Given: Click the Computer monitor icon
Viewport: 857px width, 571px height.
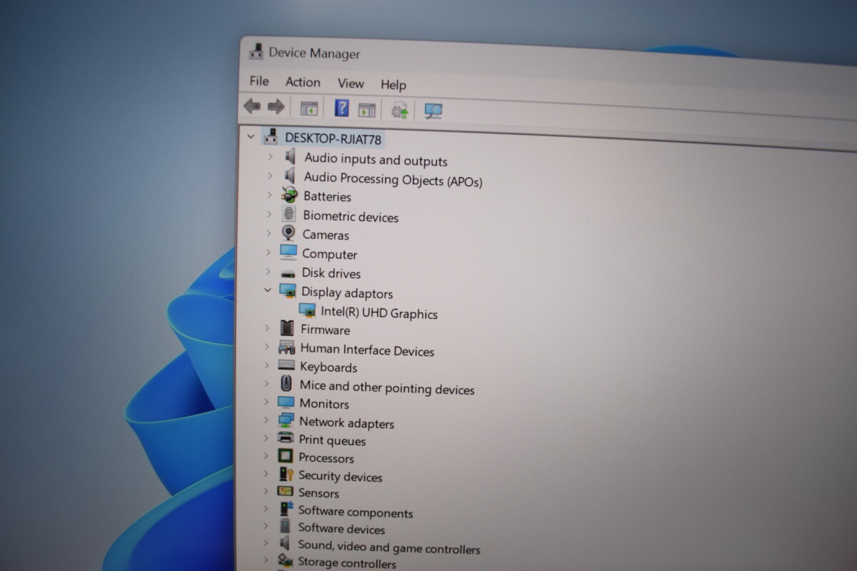Looking at the screenshot, I should pyautogui.click(x=289, y=252).
